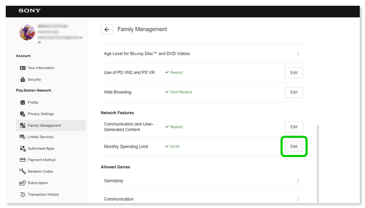Click the £0.00 spending limit value
Screen dimensions: 365x208
pyautogui.click(x=175, y=147)
